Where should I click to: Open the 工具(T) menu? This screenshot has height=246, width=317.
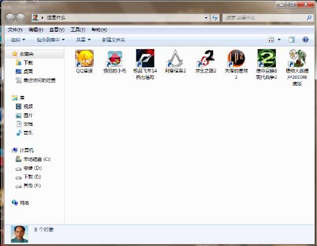point(78,30)
